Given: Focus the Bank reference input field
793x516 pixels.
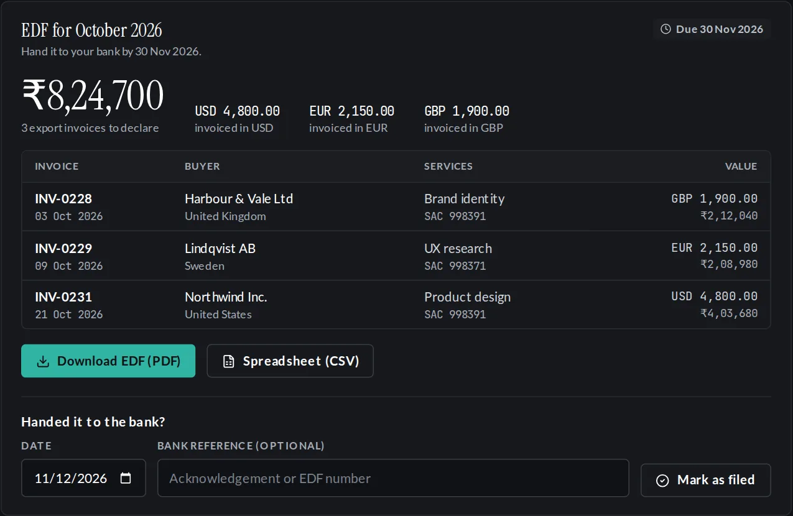Looking at the screenshot, I should pos(393,478).
